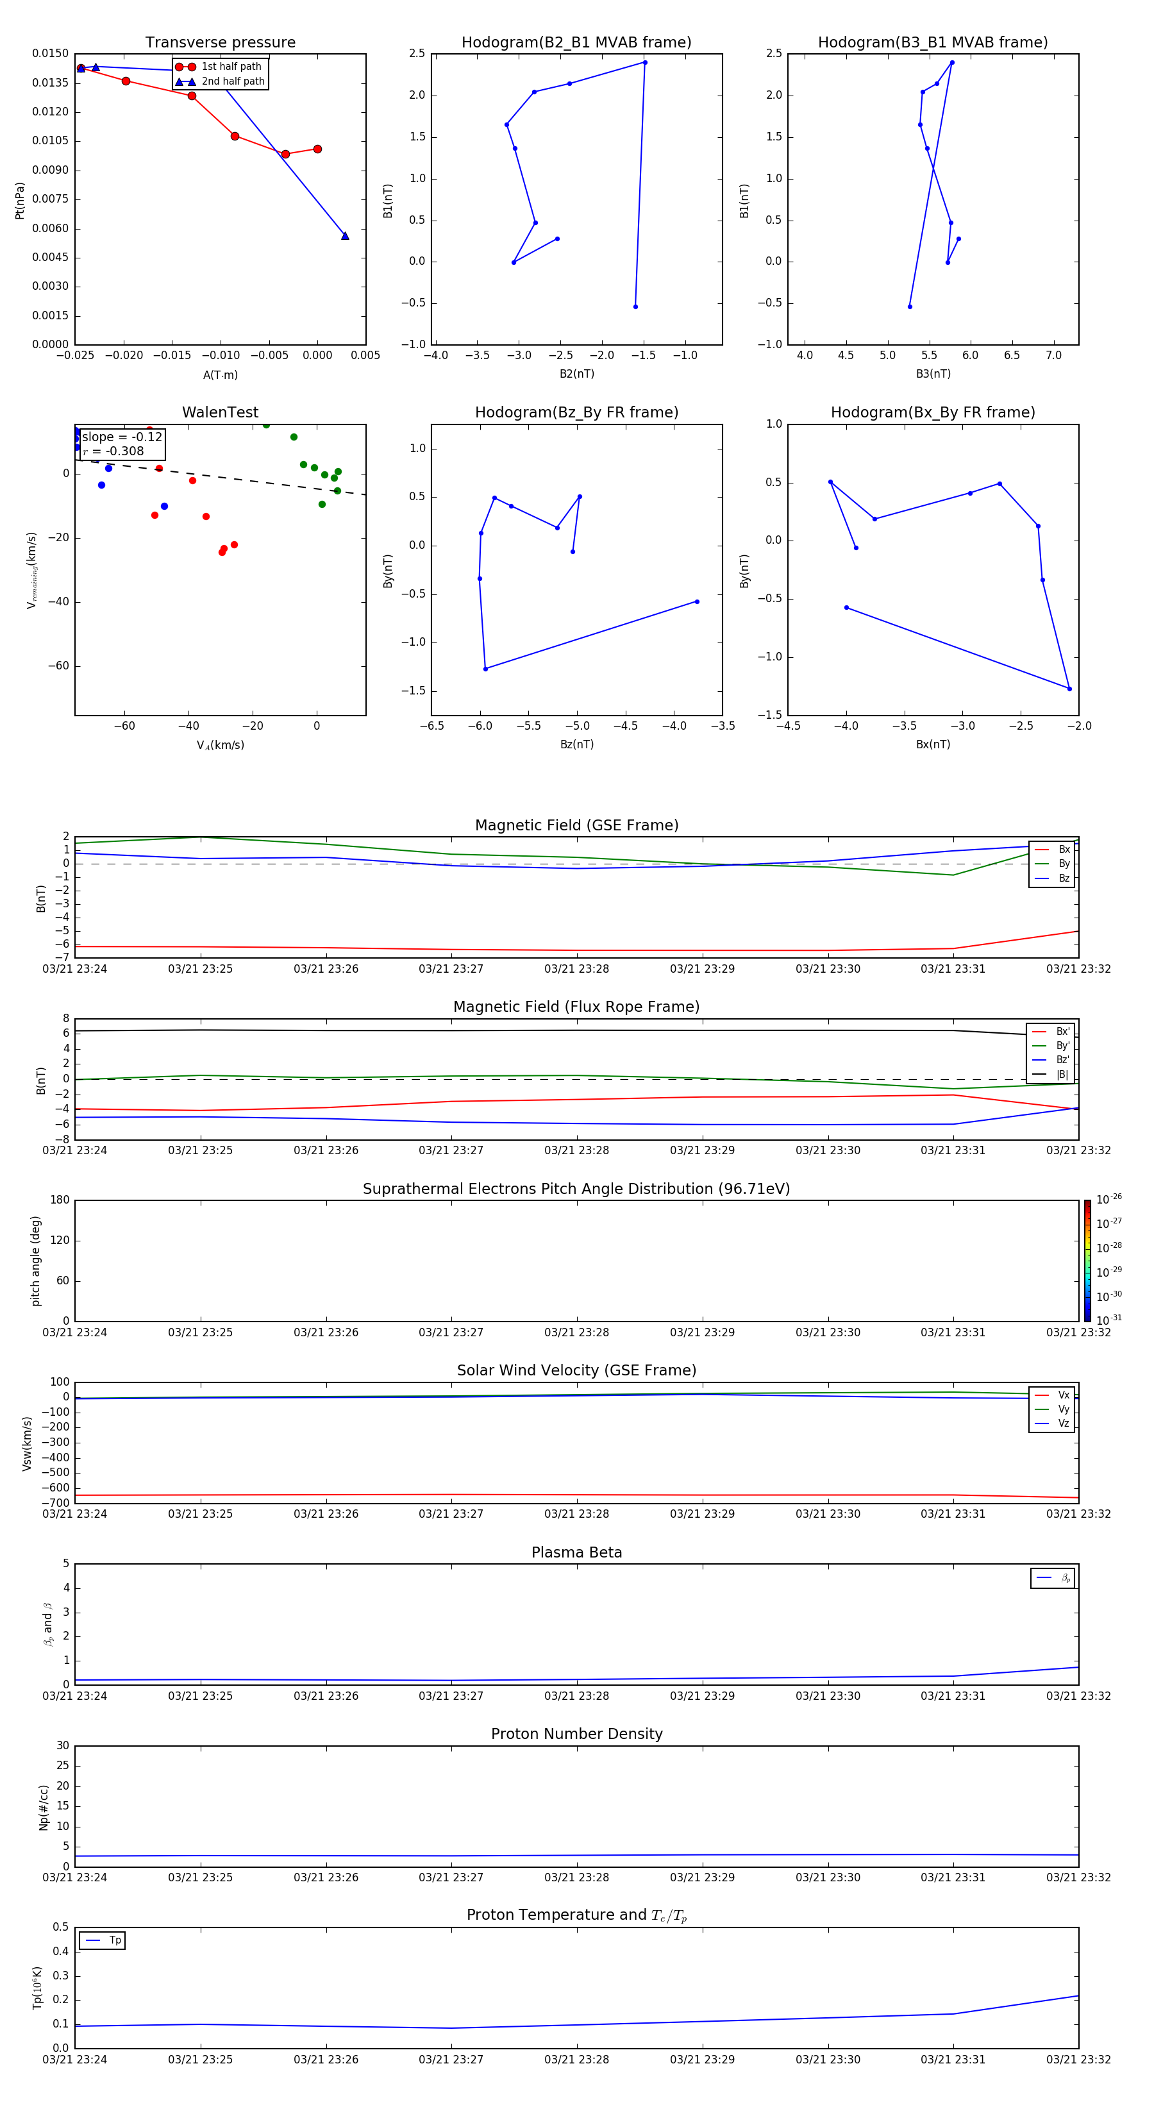Select the "Hodogram(B3_B1 MVAB frame)" title
Screen dimensions: 1154x2116
point(933,43)
